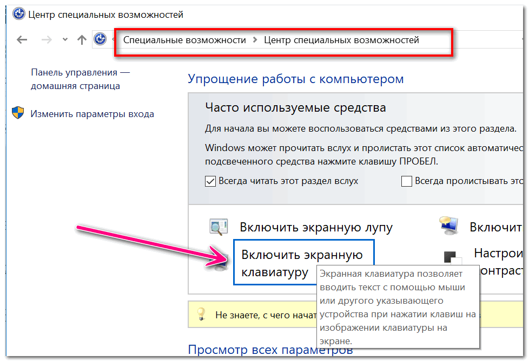Click the light bulb hint icon
The image size is (529, 362).
pos(201,314)
